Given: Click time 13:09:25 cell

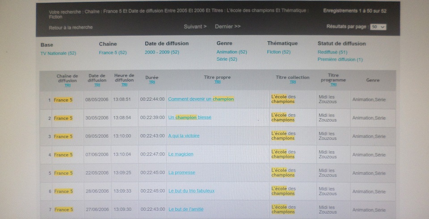Looking at the screenshot, I should (x=122, y=173).
